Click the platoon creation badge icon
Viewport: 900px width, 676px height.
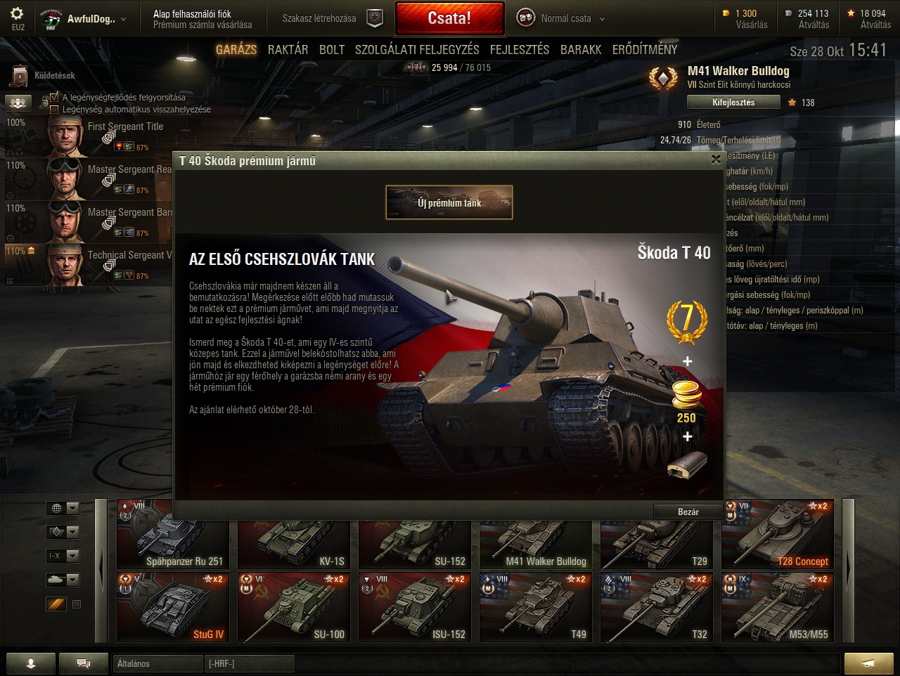[x=375, y=18]
